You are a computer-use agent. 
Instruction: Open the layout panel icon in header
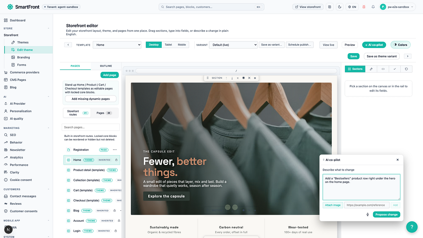(329, 7)
